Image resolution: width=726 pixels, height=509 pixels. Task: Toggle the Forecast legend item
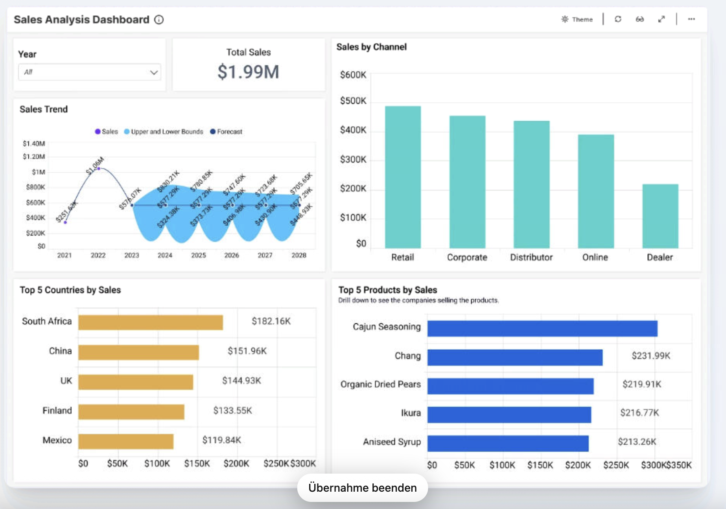point(226,131)
